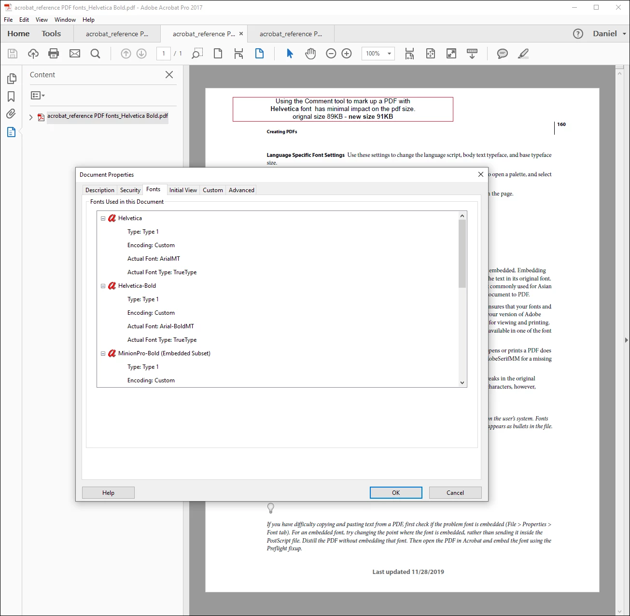This screenshot has height=616, width=630.
Task: Print the document using printer icon
Action: [54, 54]
